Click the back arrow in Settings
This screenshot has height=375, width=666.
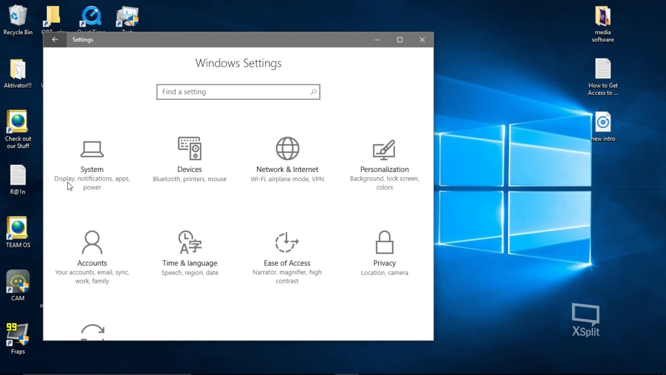[55, 40]
